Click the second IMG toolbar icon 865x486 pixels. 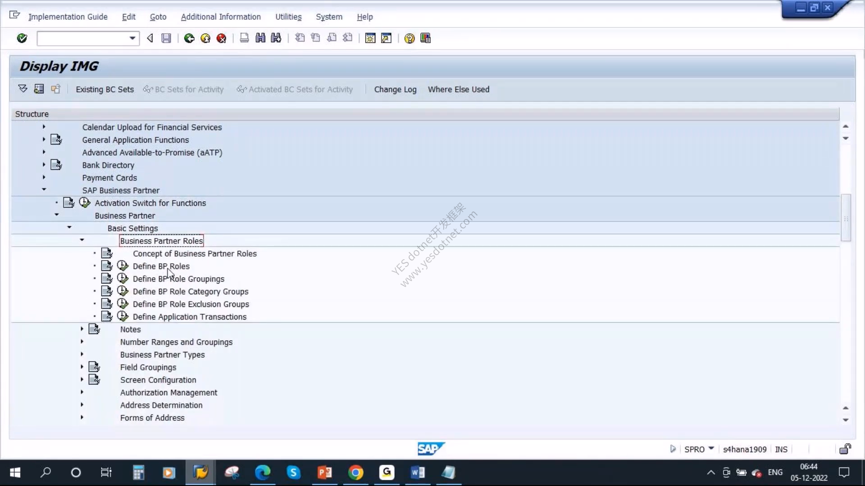click(39, 89)
